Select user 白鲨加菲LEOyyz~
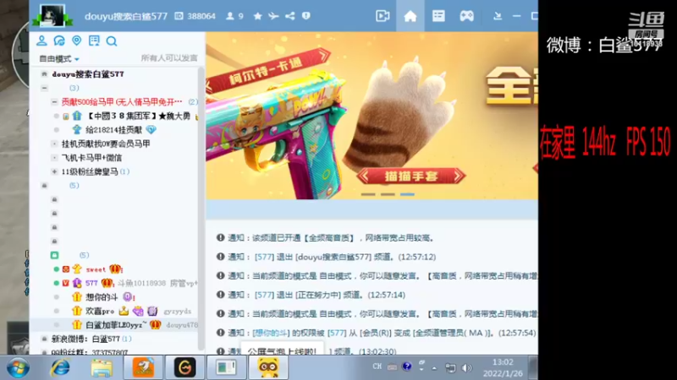This screenshot has height=380, width=677. [116, 325]
